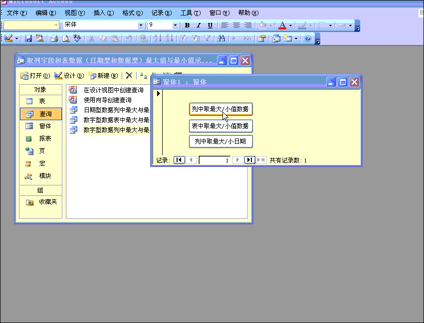Run spelling check
Viewport: 424px width, 323px height.
pyautogui.click(x=77, y=39)
